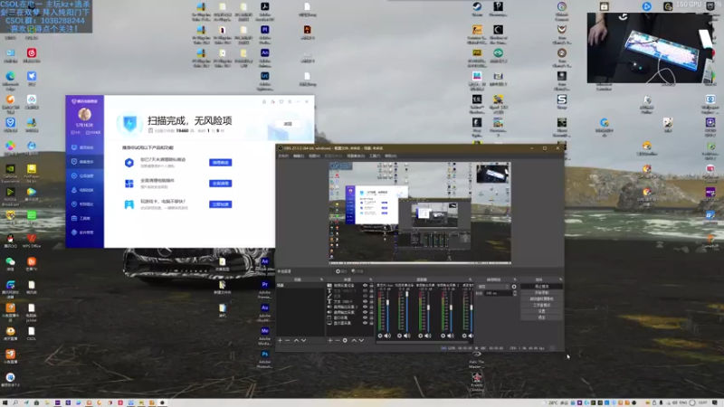
Task: Select 视频采集设备 row in sources list
Action: (350, 286)
